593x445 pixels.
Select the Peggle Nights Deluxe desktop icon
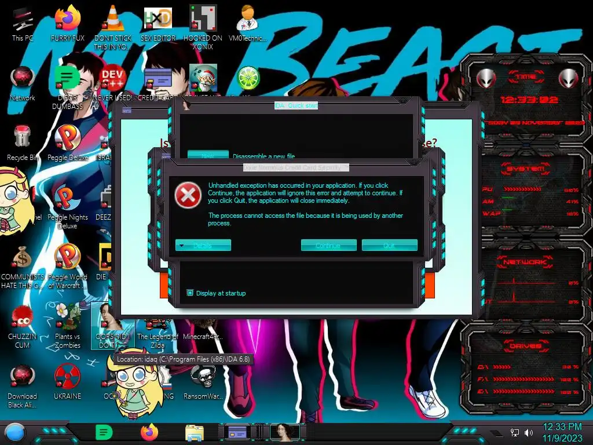[68, 207]
